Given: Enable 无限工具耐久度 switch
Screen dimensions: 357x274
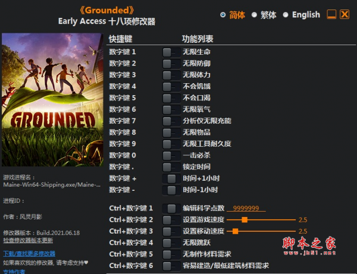Looking at the screenshot, I should tap(171, 144).
